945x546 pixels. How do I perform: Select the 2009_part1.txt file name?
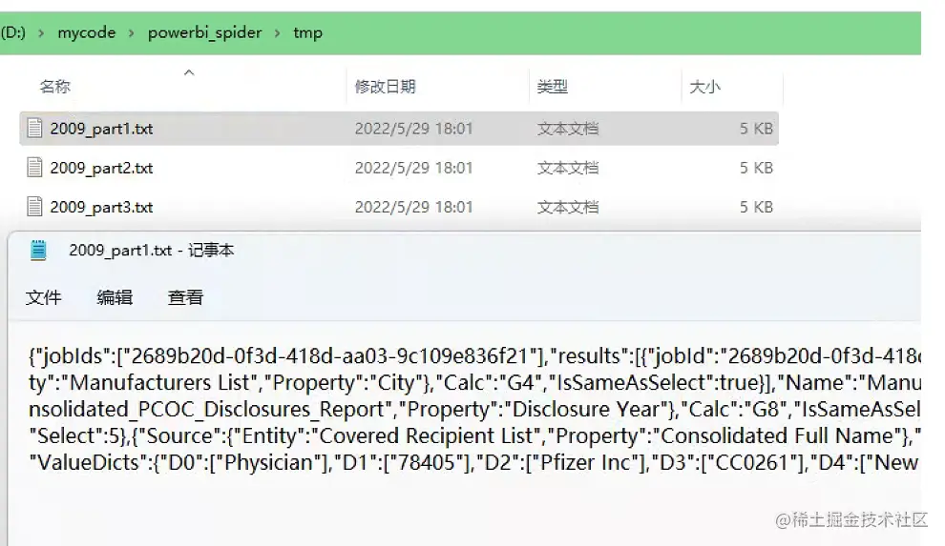101,129
